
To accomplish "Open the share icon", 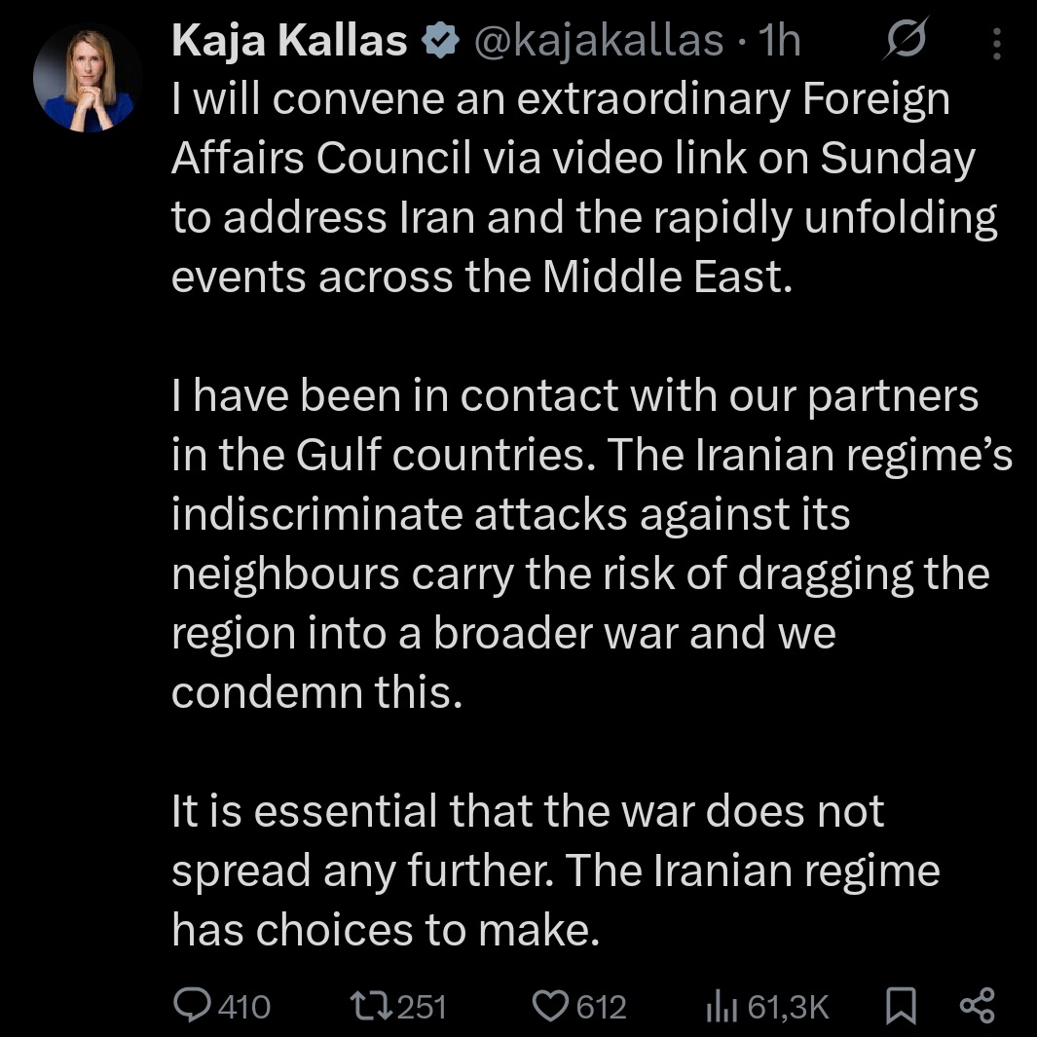I will pos(977,1006).
